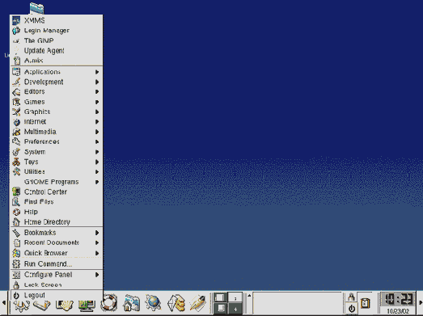Expand the Multimedia submenu
Viewport: 423px width, 316px height.
[57, 132]
